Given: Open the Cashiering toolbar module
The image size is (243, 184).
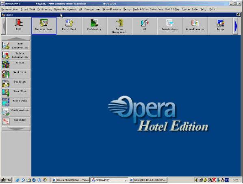Looking at the screenshot, I should (x=94, y=26).
